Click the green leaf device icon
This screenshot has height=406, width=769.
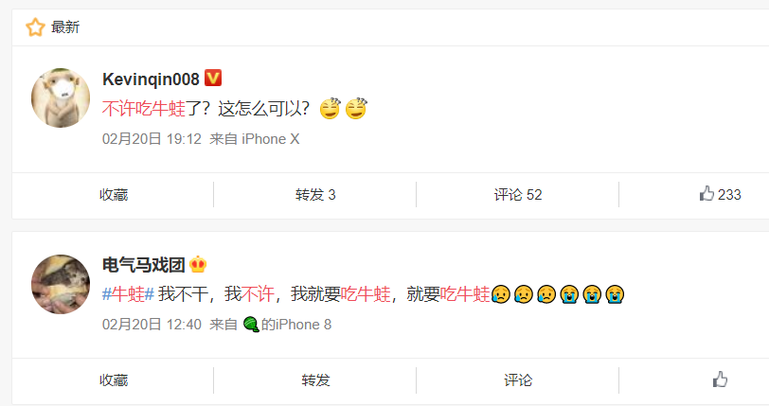(251, 325)
